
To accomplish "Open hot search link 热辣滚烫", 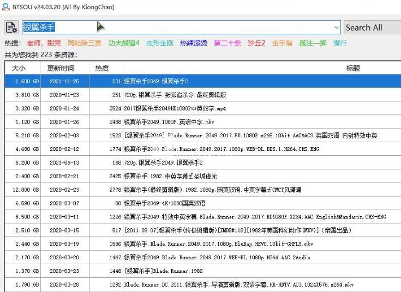I will click(194, 43).
